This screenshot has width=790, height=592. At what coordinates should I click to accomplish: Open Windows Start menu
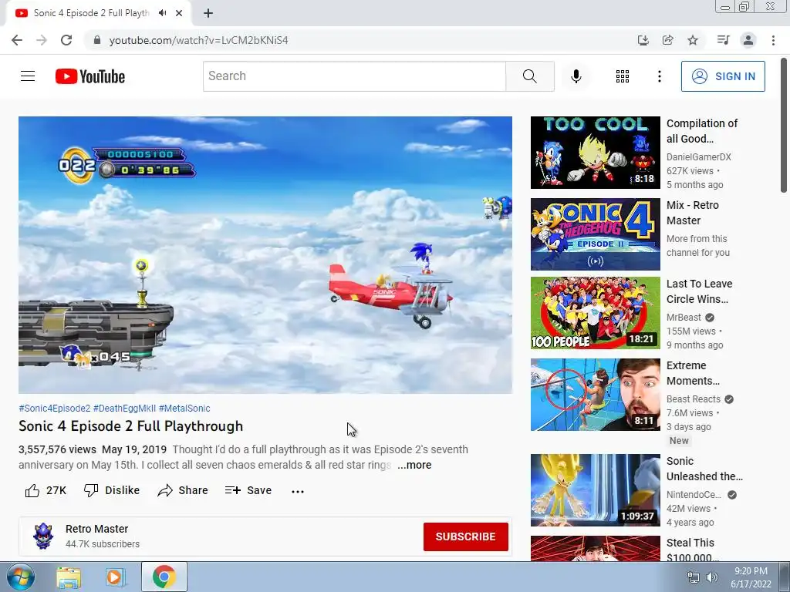(19, 577)
